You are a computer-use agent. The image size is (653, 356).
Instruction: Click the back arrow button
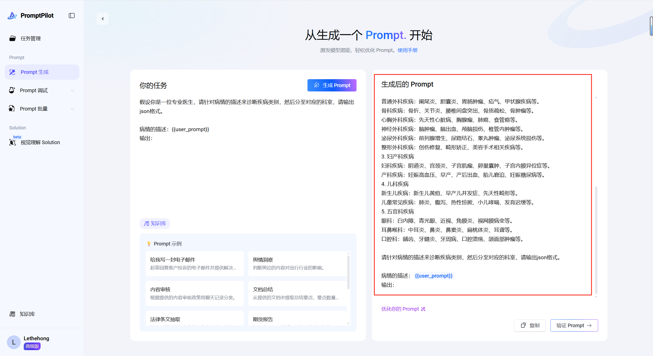103,19
